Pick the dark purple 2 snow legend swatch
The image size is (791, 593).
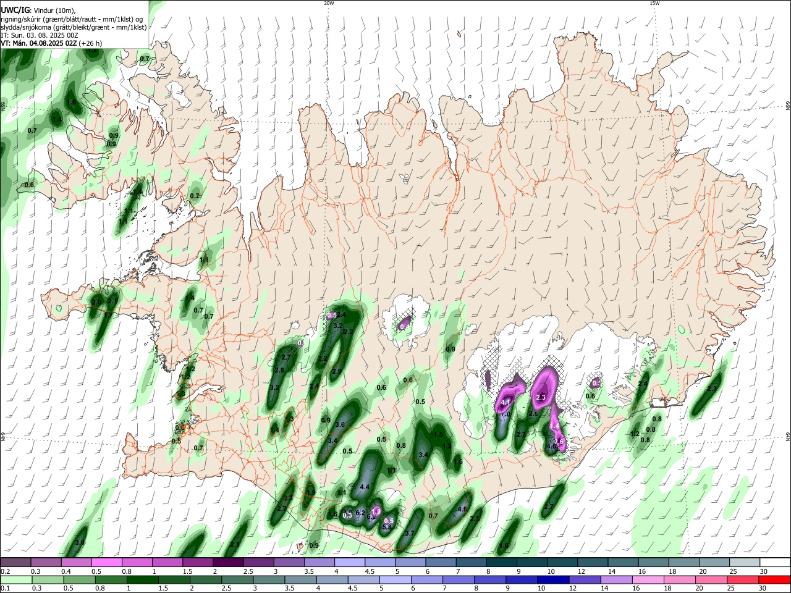pyautogui.click(x=228, y=562)
